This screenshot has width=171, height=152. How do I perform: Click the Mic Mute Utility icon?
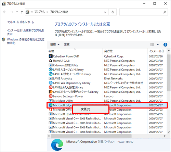[51, 101]
